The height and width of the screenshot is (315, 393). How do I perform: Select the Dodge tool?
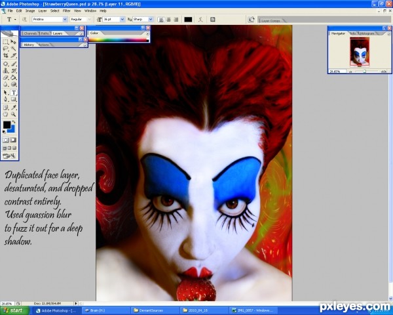[x=14, y=85]
